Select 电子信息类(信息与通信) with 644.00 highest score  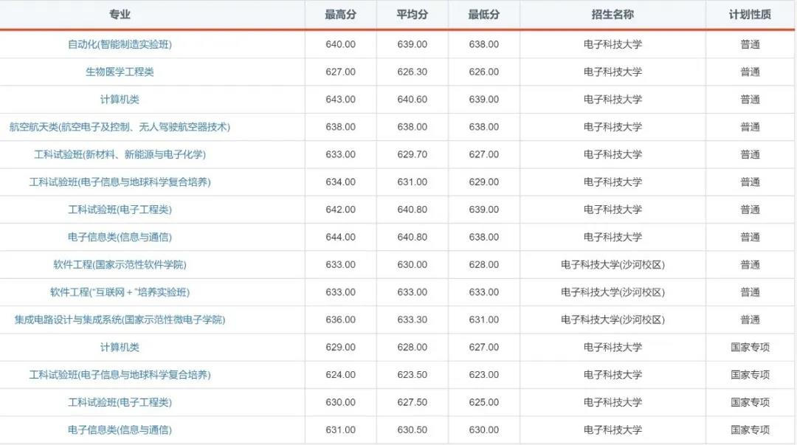tap(120, 237)
